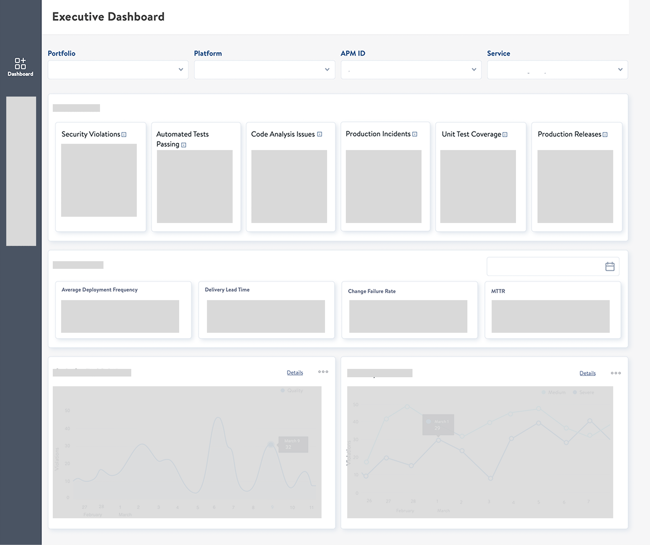
Task: Click the date range input field
Action: (x=545, y=266)
